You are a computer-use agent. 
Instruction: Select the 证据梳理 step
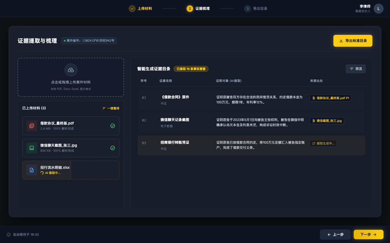click(x=198, y=9)
